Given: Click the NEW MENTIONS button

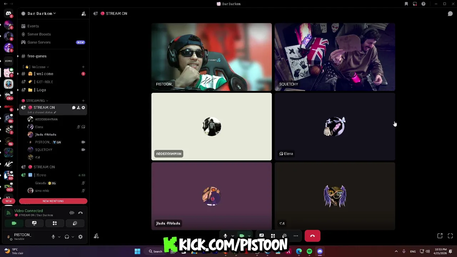Looking at the screenshot, I should 53,201.
